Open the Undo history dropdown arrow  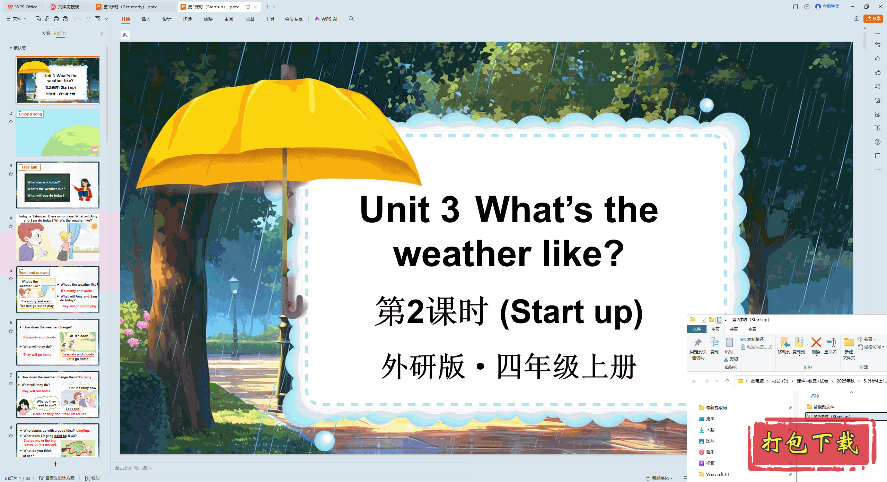point(80,19)
